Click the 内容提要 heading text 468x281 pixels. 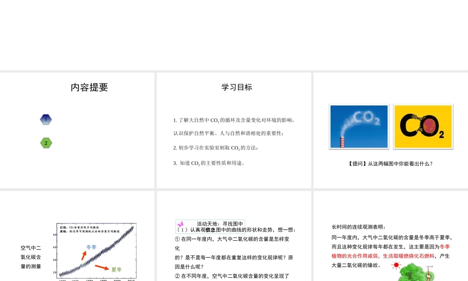89,87
